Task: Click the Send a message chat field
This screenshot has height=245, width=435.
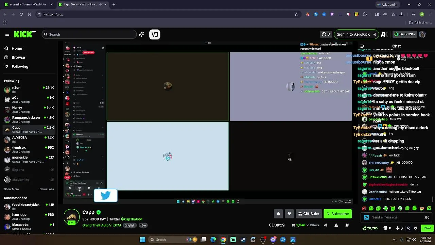Action: [396, 217]
